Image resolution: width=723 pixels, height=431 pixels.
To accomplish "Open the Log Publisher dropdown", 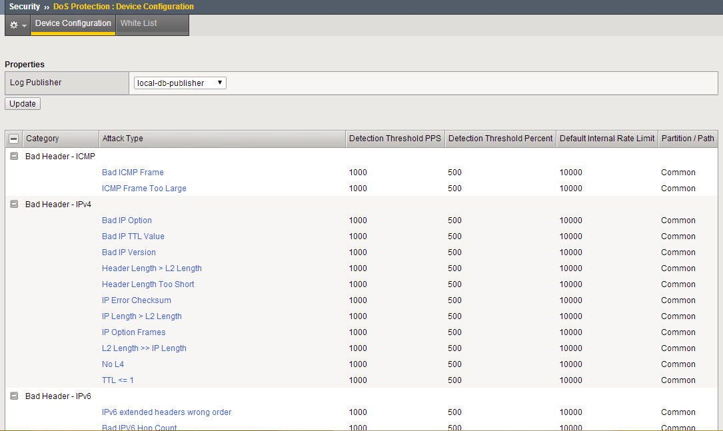I will pos(180,83).
